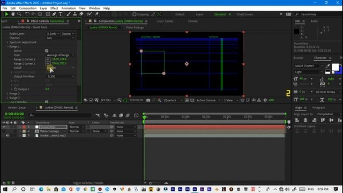Click the Frame Blending icon in timeline
The image size is (343, 193).
coord(121,115)
